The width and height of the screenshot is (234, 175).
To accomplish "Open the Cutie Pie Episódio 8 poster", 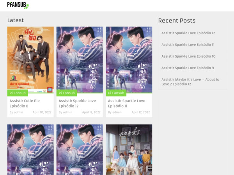I will (30, 60).
